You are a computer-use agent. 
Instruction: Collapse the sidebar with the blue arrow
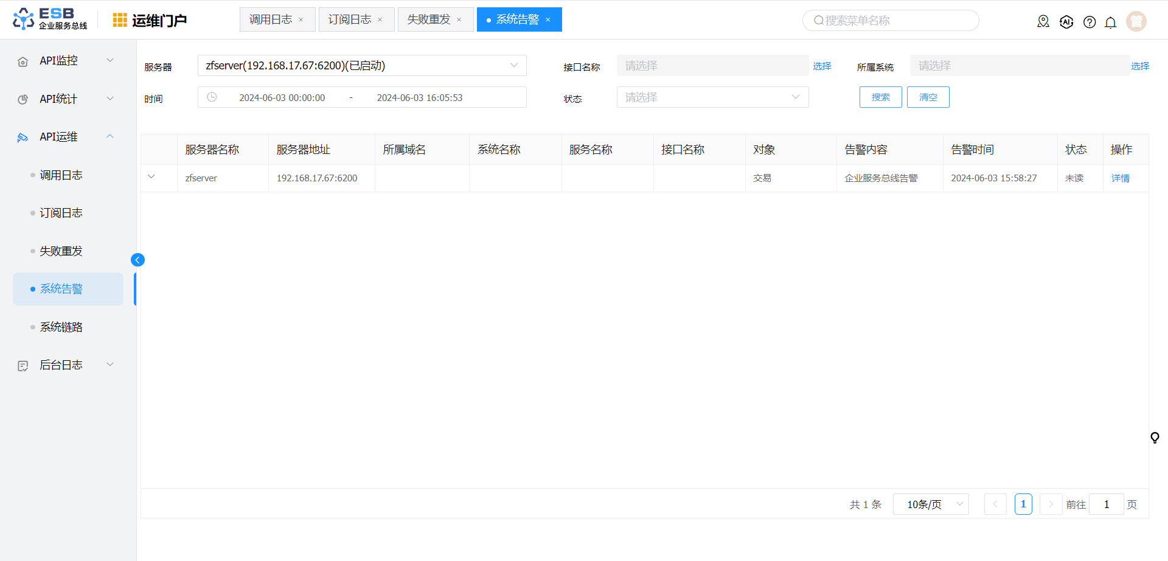[x=137, y=260]
